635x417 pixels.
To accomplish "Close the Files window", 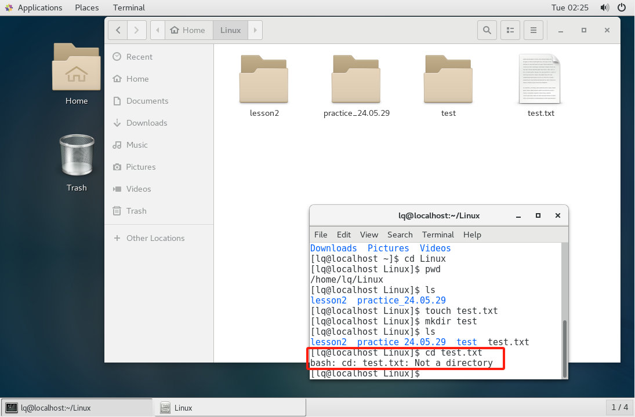I will [607, 30].
